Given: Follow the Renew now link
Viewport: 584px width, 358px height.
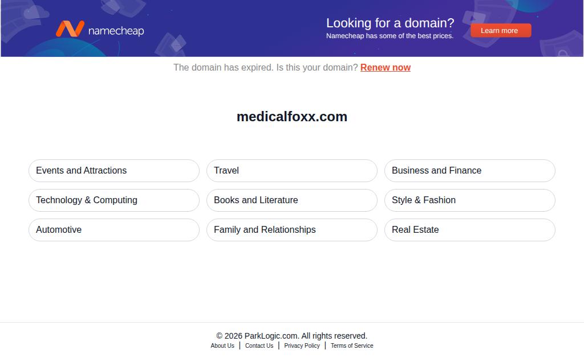Looking at the screenshot, I should [x=386, y=67].
